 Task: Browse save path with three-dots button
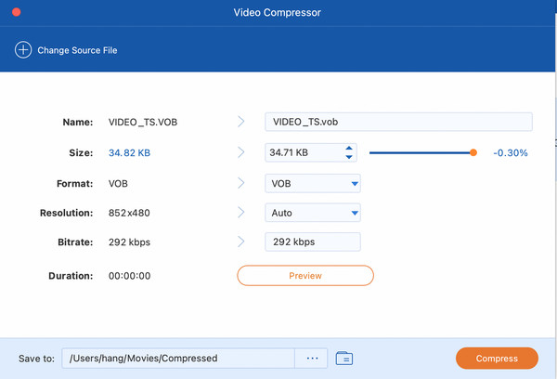[x=312, y=358]
